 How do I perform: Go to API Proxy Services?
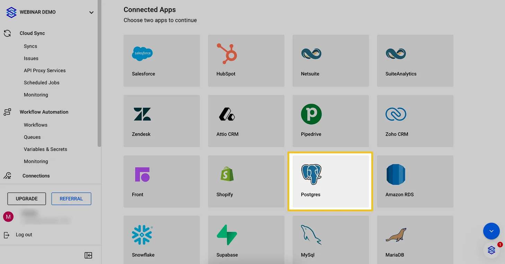[x=45, y=70]
